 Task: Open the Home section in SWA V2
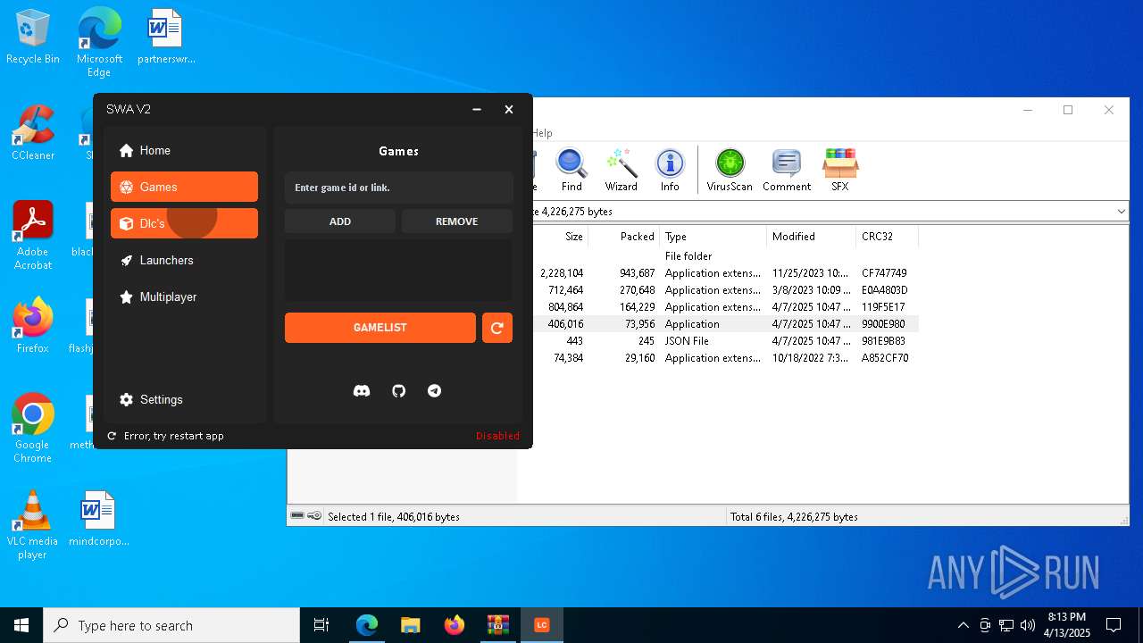coord(184,150)
